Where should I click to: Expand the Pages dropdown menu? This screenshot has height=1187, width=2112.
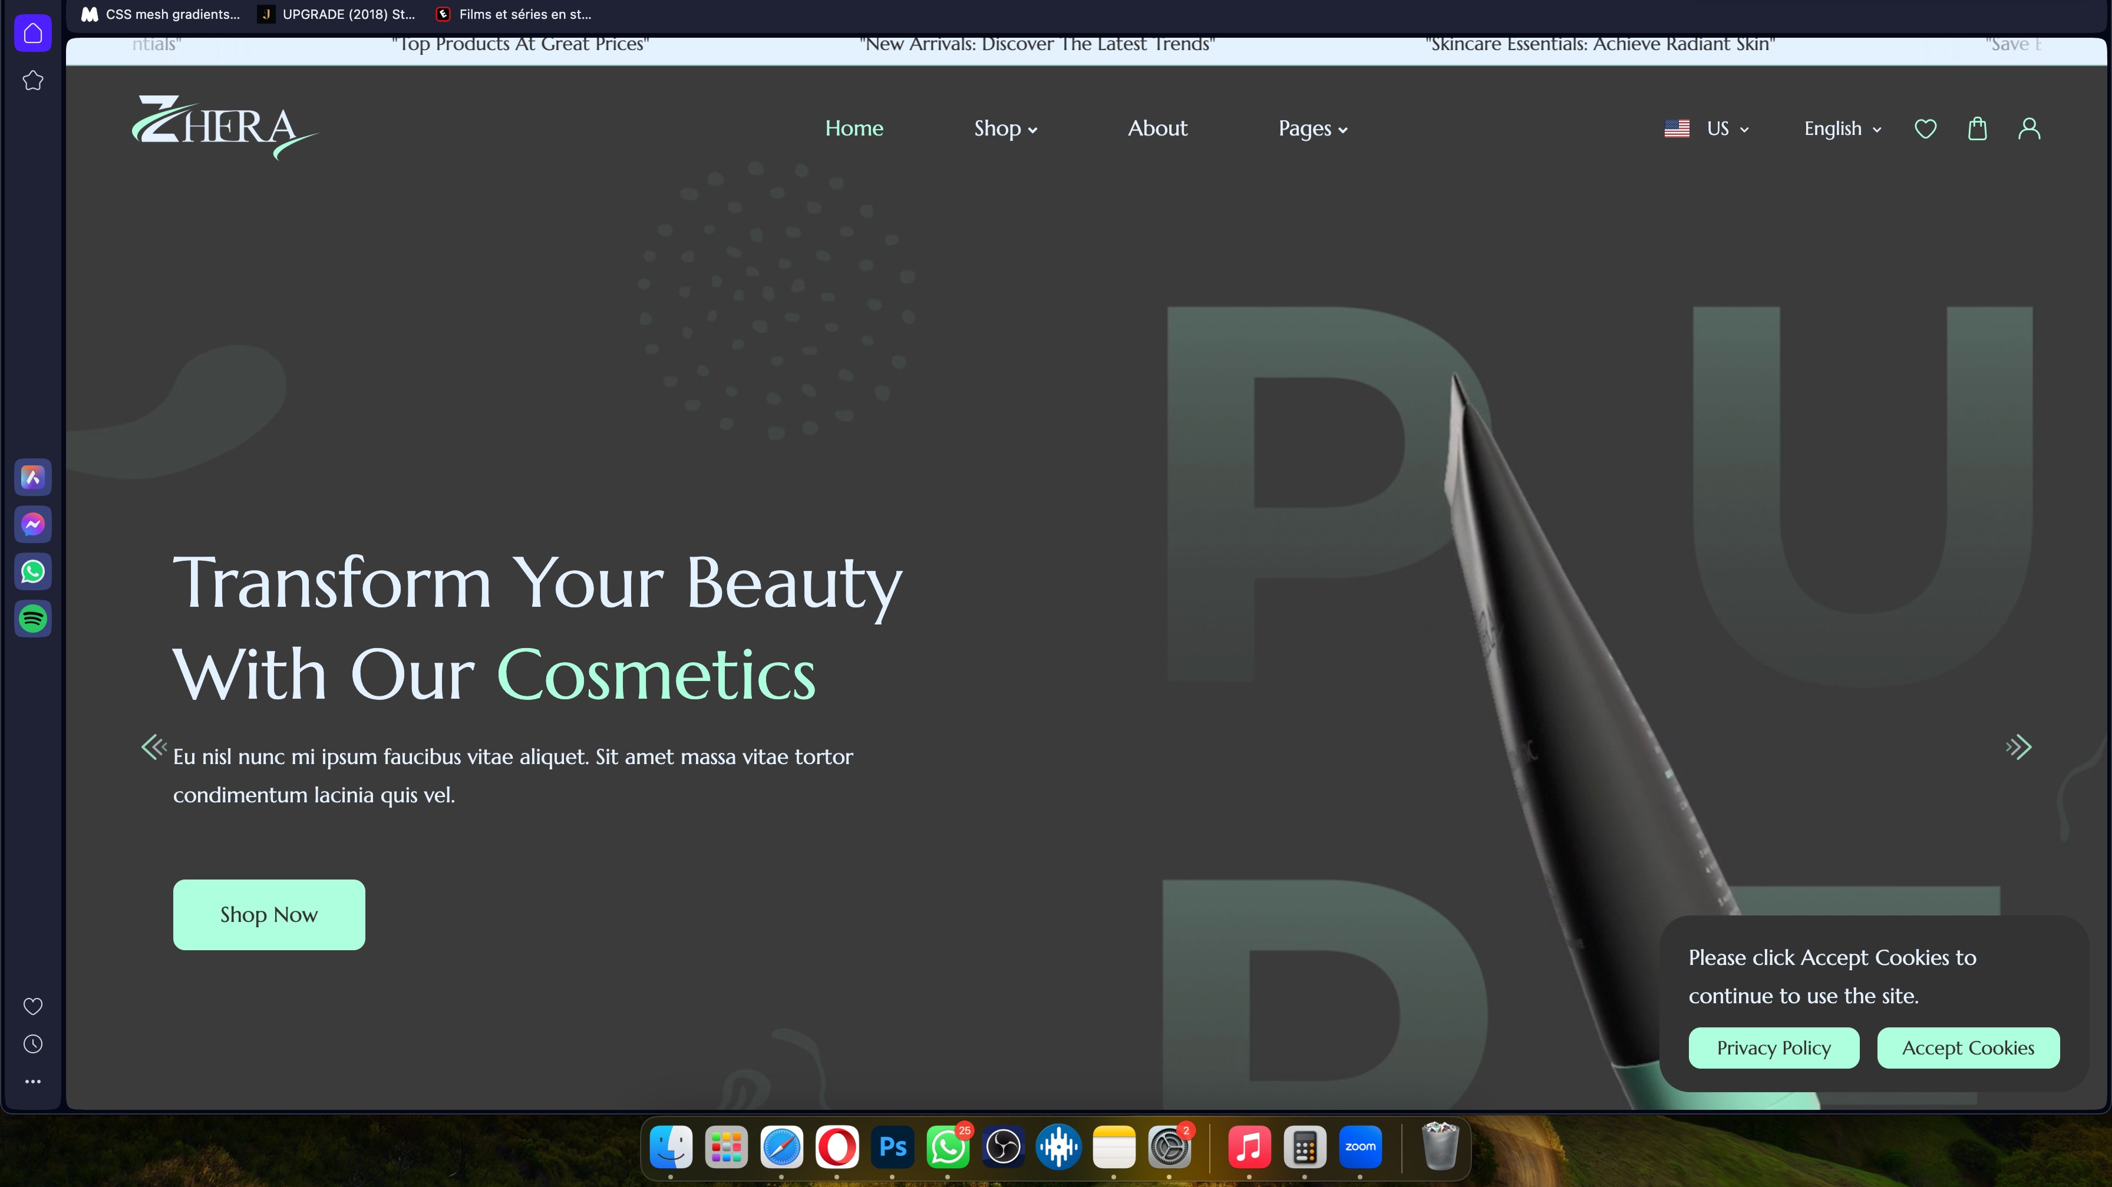coord(1312,128)
